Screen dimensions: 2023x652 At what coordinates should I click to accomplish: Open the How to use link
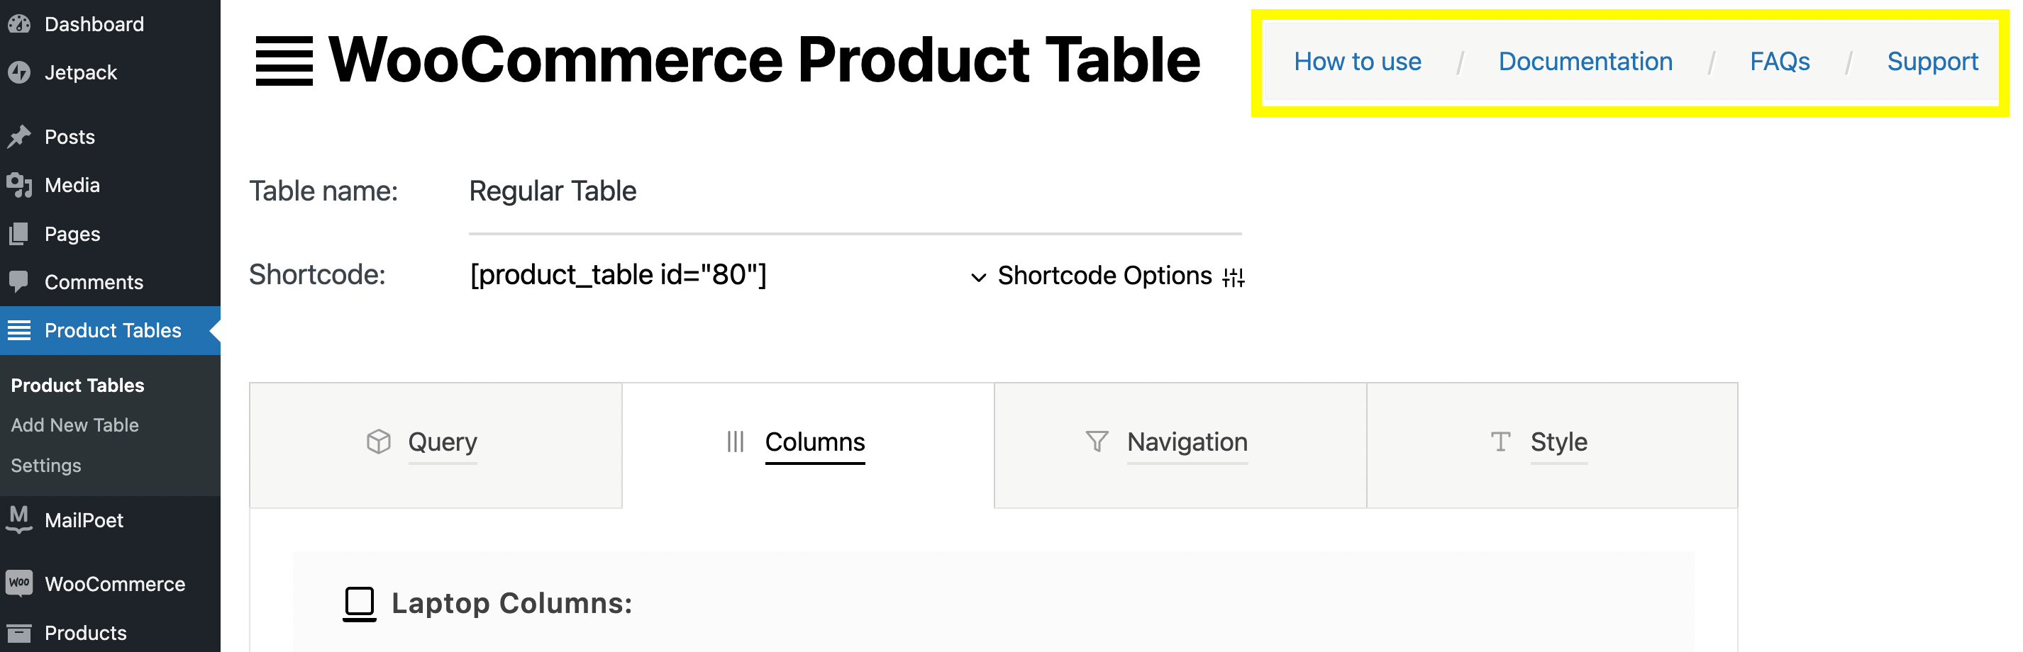coord(1357,61)
